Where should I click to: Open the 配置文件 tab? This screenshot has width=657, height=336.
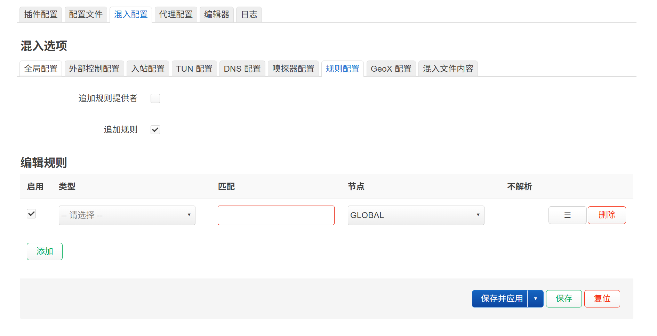[x=86, y=15]
